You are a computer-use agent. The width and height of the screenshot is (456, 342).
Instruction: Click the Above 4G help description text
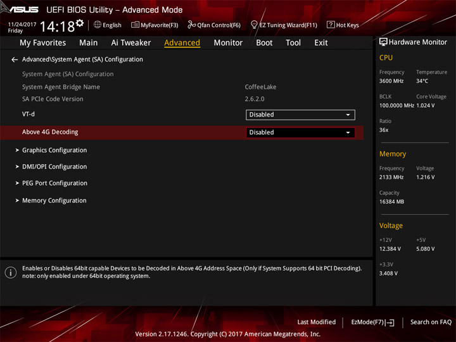pyautogui.click(x=192, y=272)
